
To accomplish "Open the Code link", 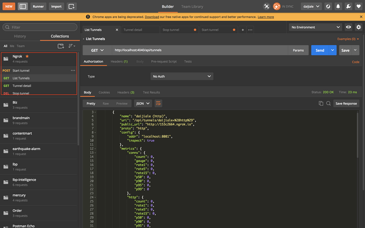I will pos(355,62).
